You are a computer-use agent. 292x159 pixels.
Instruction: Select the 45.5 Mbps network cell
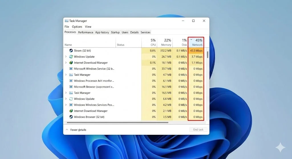196,51
